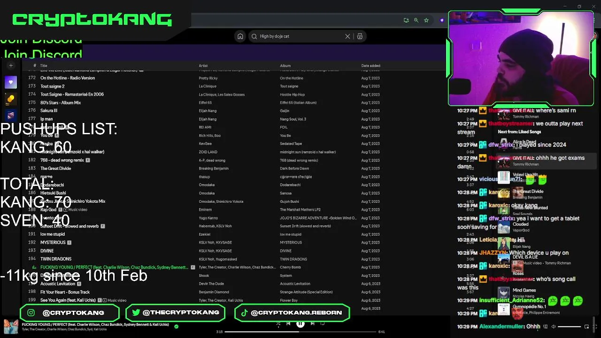Viewport: 601px width, 338px height.
Task: Click the install app icon in browser address bar
Action: (x=406, y=20)
